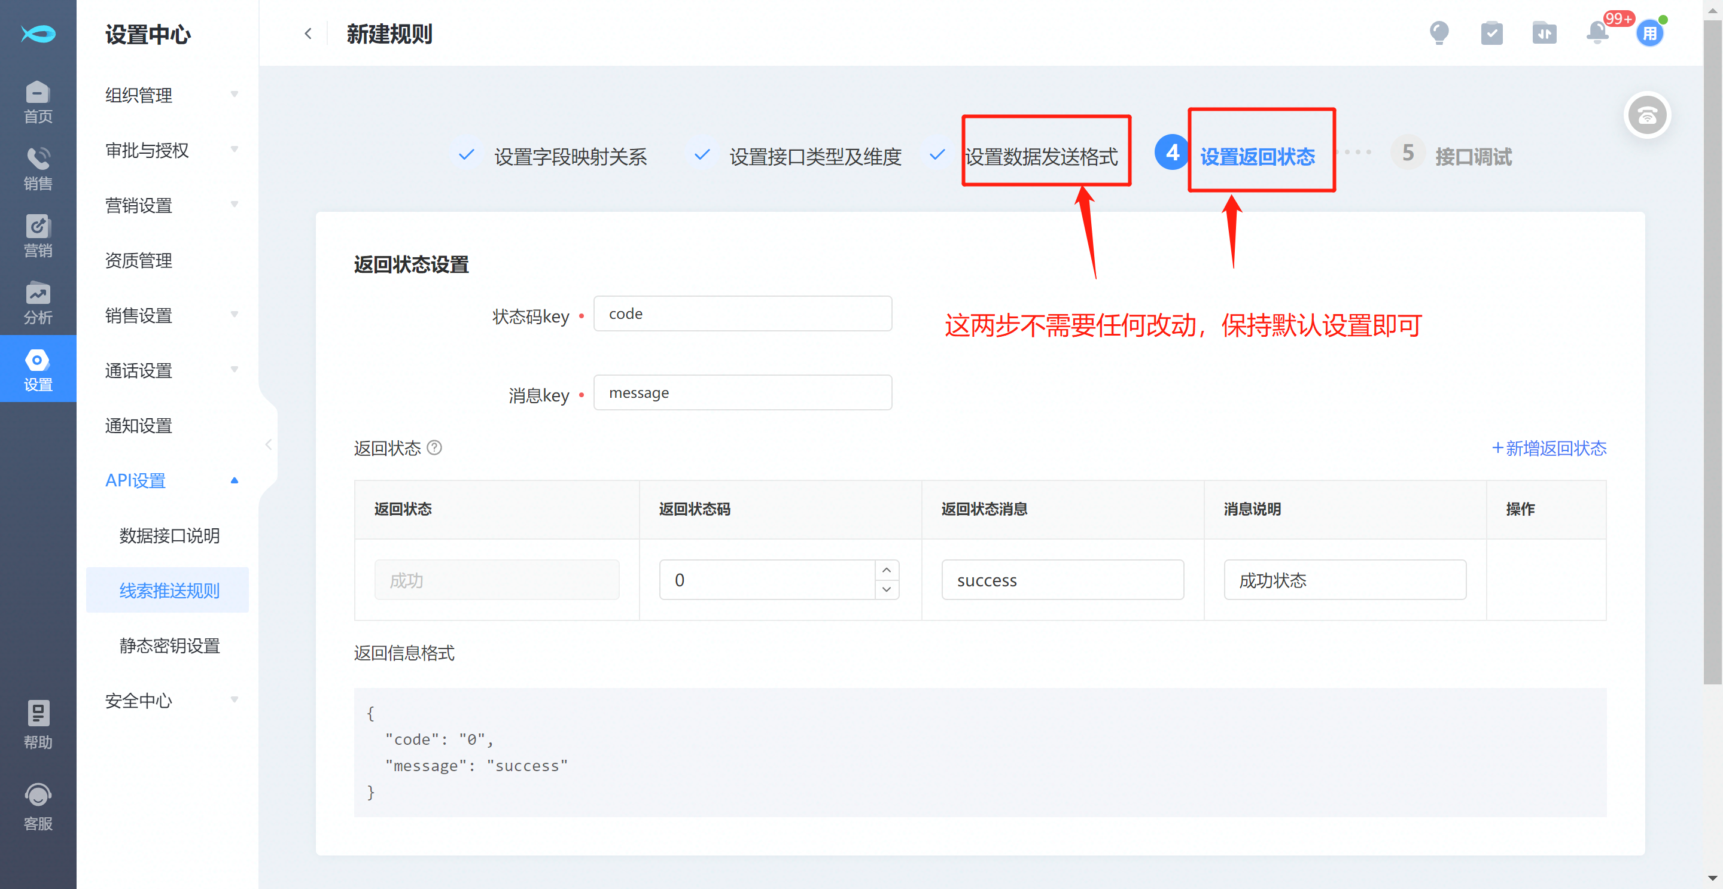The width and height of the screenshot is (1723, 889).
Task: Click the 返回状态设置 section heading
Action: coord(412,265)
